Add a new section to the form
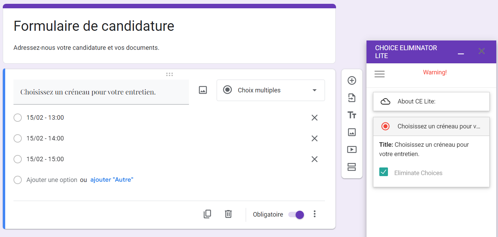This screenshot has width=498, height=237. 352,167
